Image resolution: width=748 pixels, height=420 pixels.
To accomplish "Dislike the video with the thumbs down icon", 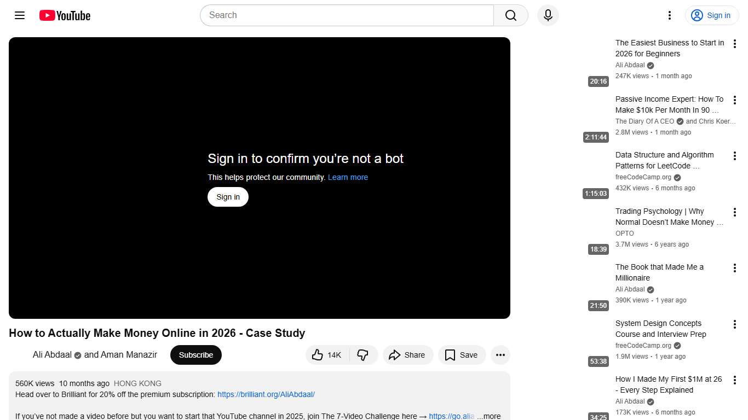I will [x=363, y=355].
